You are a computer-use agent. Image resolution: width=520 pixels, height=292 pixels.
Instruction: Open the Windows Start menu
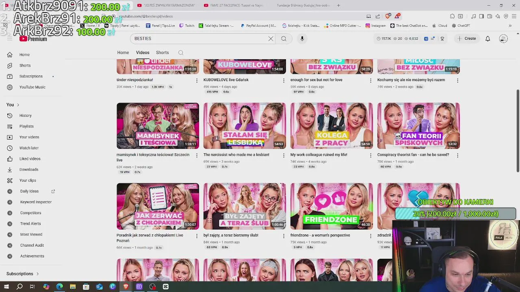(6, 287)
